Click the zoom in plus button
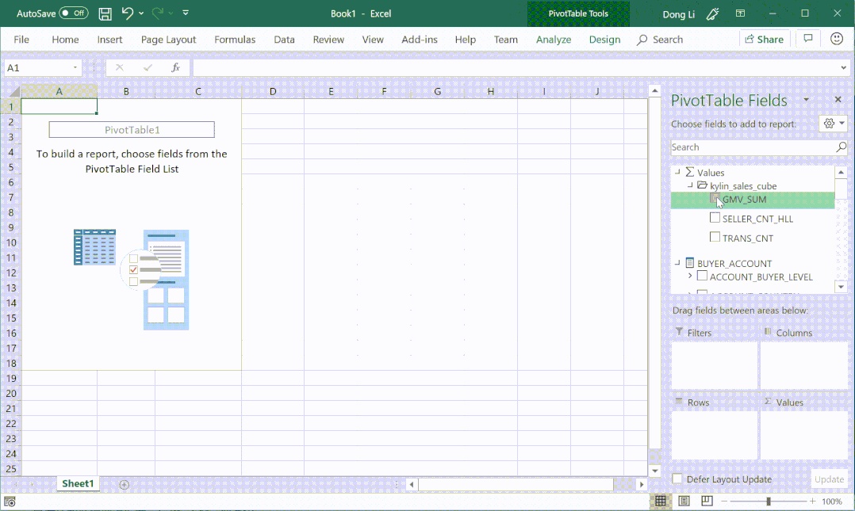Image resolution: width=855 pixels, height=511 pixels. point(812,501)
